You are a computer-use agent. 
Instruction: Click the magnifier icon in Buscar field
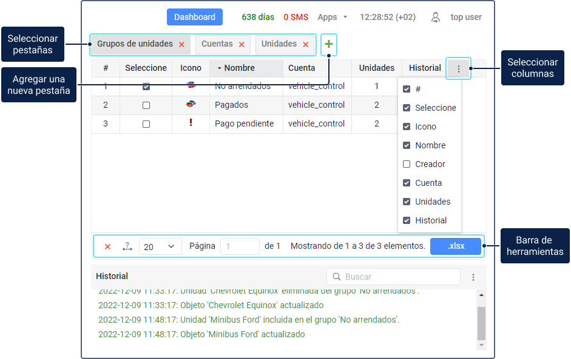click(337, 277)
